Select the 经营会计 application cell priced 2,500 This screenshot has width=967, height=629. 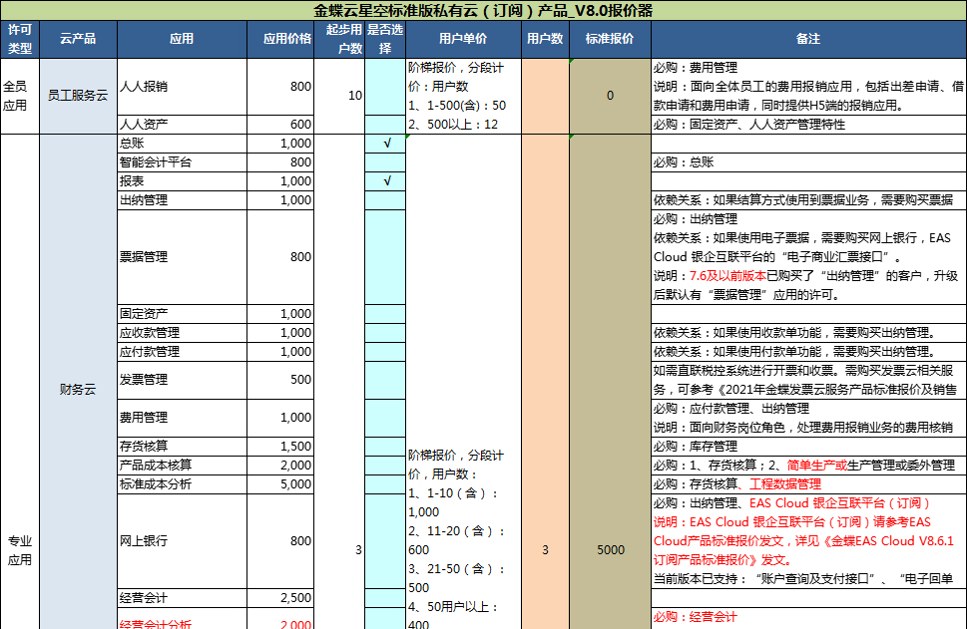pos(182,598)
